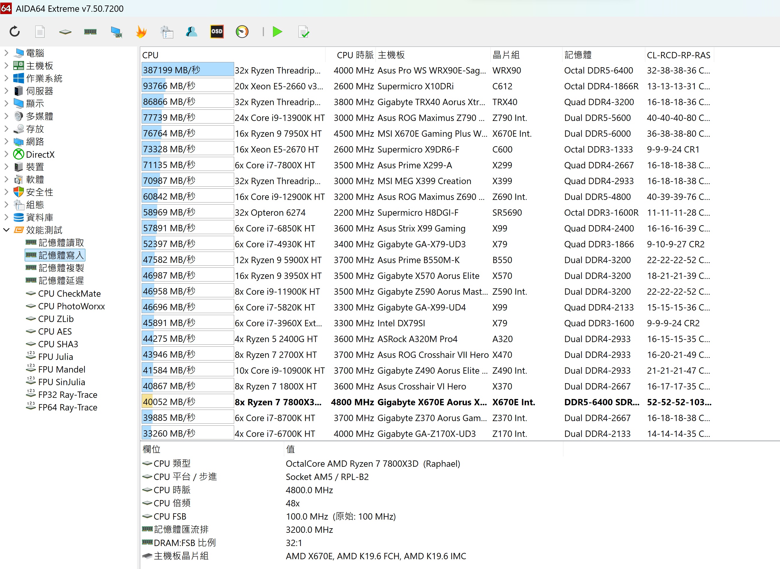Collapse the 效能測試 node chevron

point(6,230)
